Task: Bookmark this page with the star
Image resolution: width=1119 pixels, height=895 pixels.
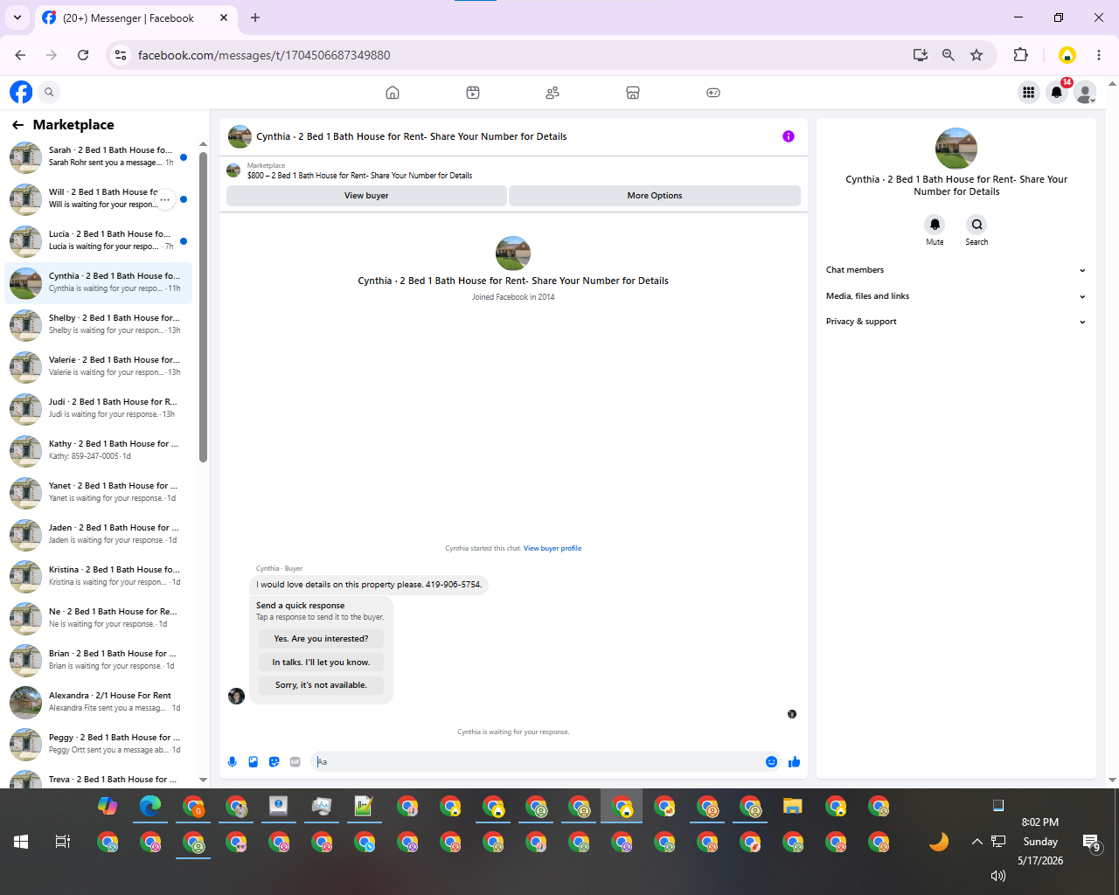Action: tap(977, 55)
